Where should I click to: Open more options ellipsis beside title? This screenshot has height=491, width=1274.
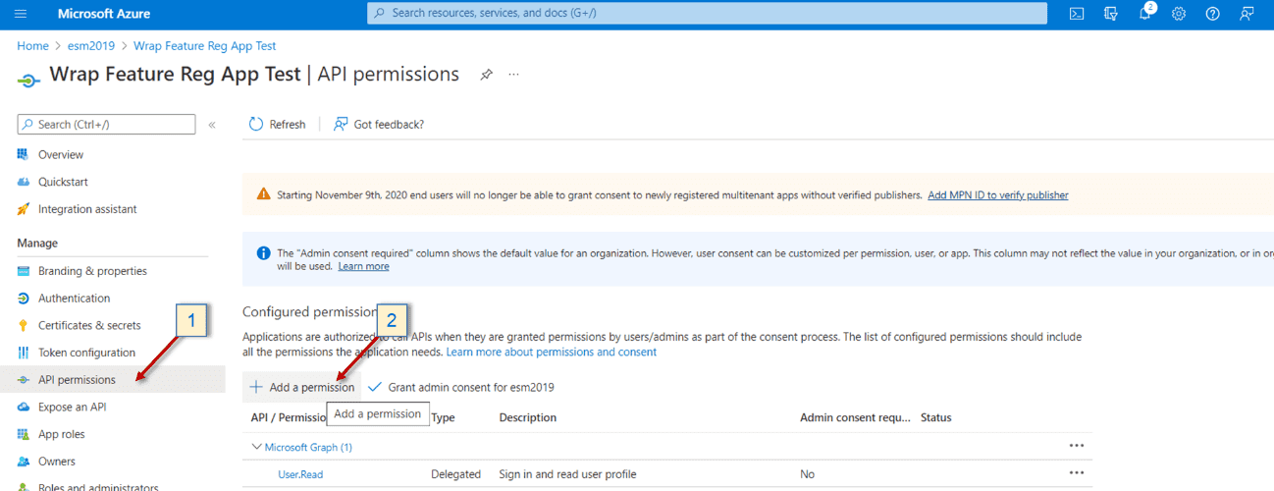(x=513, y=75)
